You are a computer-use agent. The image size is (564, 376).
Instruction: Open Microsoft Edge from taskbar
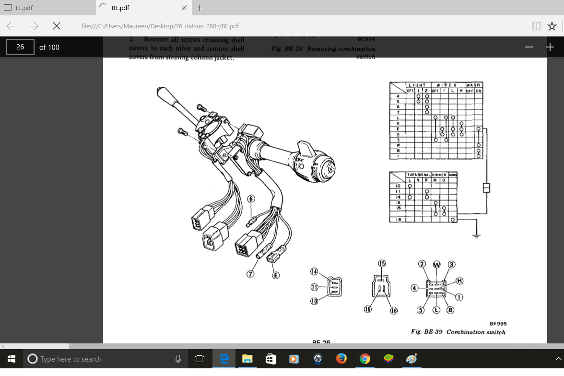(223, 359)
